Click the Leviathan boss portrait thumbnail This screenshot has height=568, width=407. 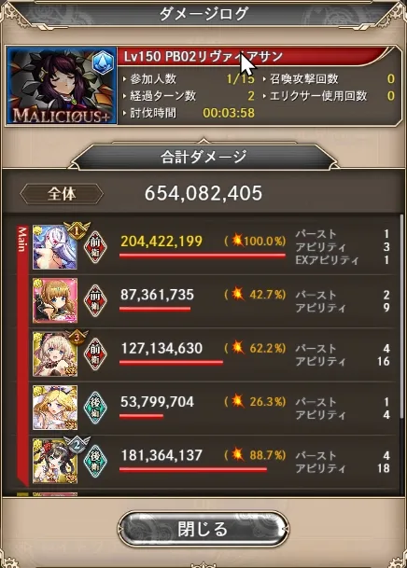[x=62, y=86]
